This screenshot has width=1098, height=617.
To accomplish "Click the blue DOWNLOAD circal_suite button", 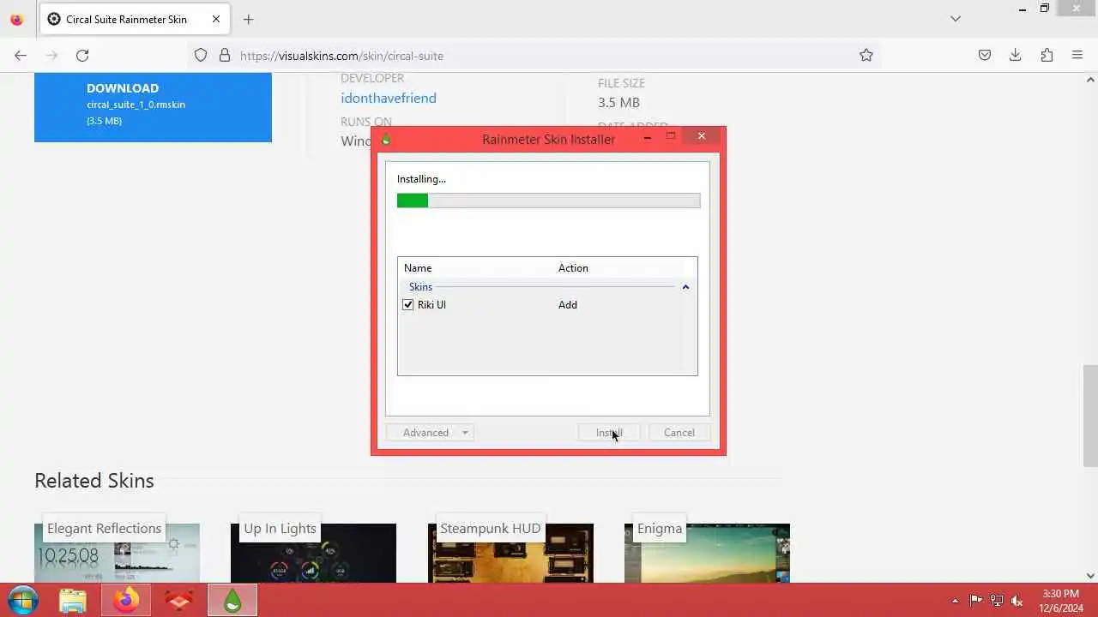I will tap(153, 107).
